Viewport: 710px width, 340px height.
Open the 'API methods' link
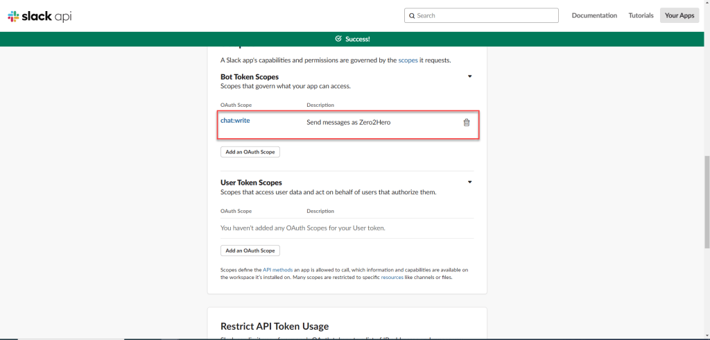click(277, 269)
